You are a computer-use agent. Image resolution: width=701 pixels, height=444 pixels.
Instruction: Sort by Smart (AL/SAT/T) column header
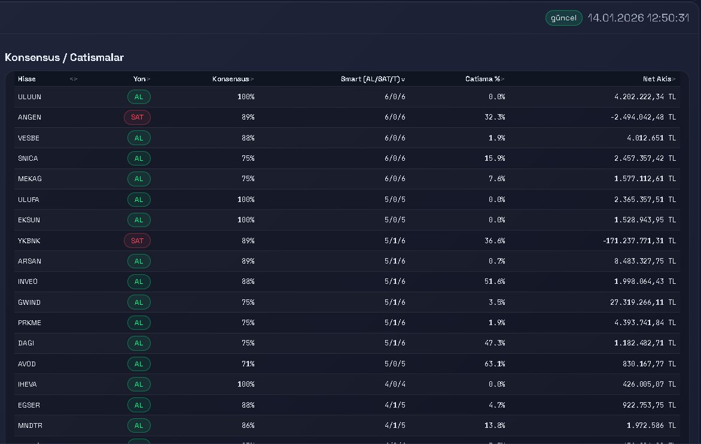[373, 79]
